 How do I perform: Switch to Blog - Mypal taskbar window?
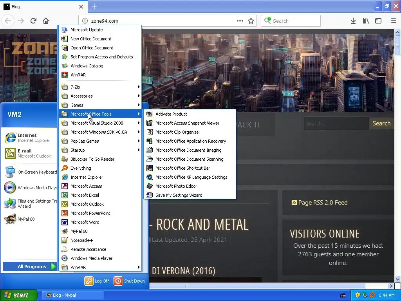tap(72, 295)
